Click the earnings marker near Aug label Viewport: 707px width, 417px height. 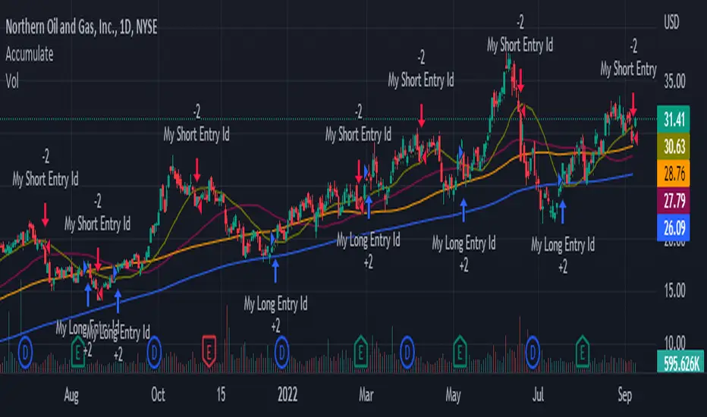78,351
